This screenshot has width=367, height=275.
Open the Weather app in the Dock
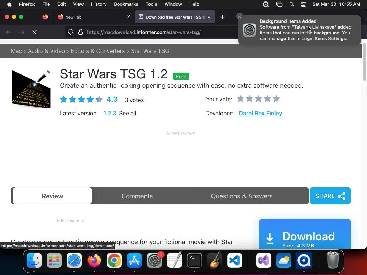(284, 260)
